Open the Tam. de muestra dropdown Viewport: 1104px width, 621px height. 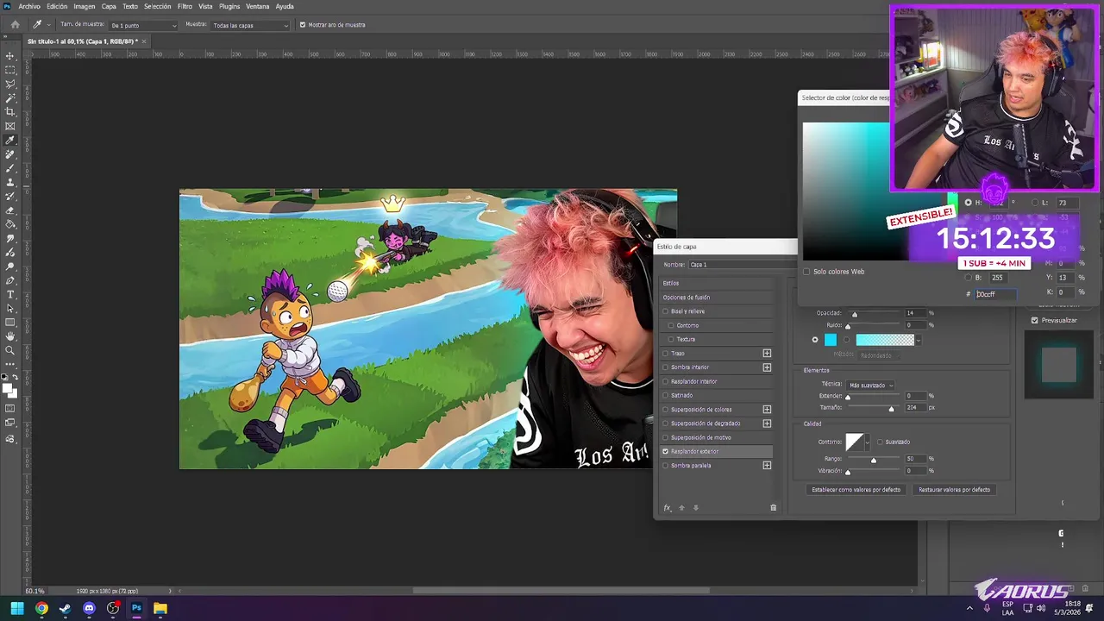coord(142,25)
